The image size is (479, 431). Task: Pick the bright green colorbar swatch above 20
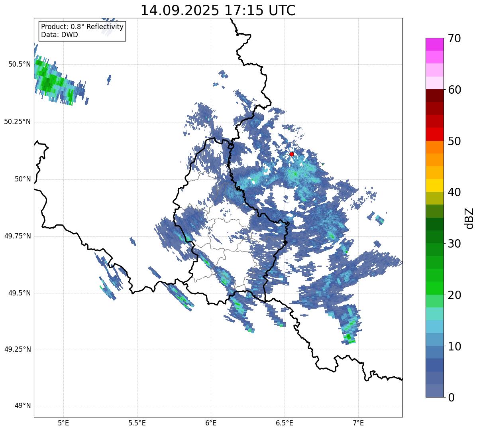[434, 288]
